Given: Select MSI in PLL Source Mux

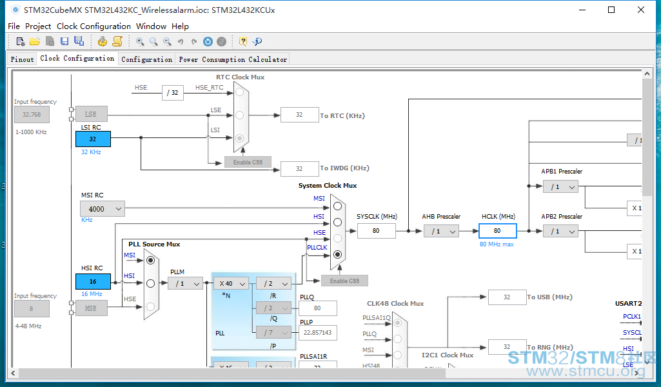Looking at the screenshot, I should click(x=150, y=261).
